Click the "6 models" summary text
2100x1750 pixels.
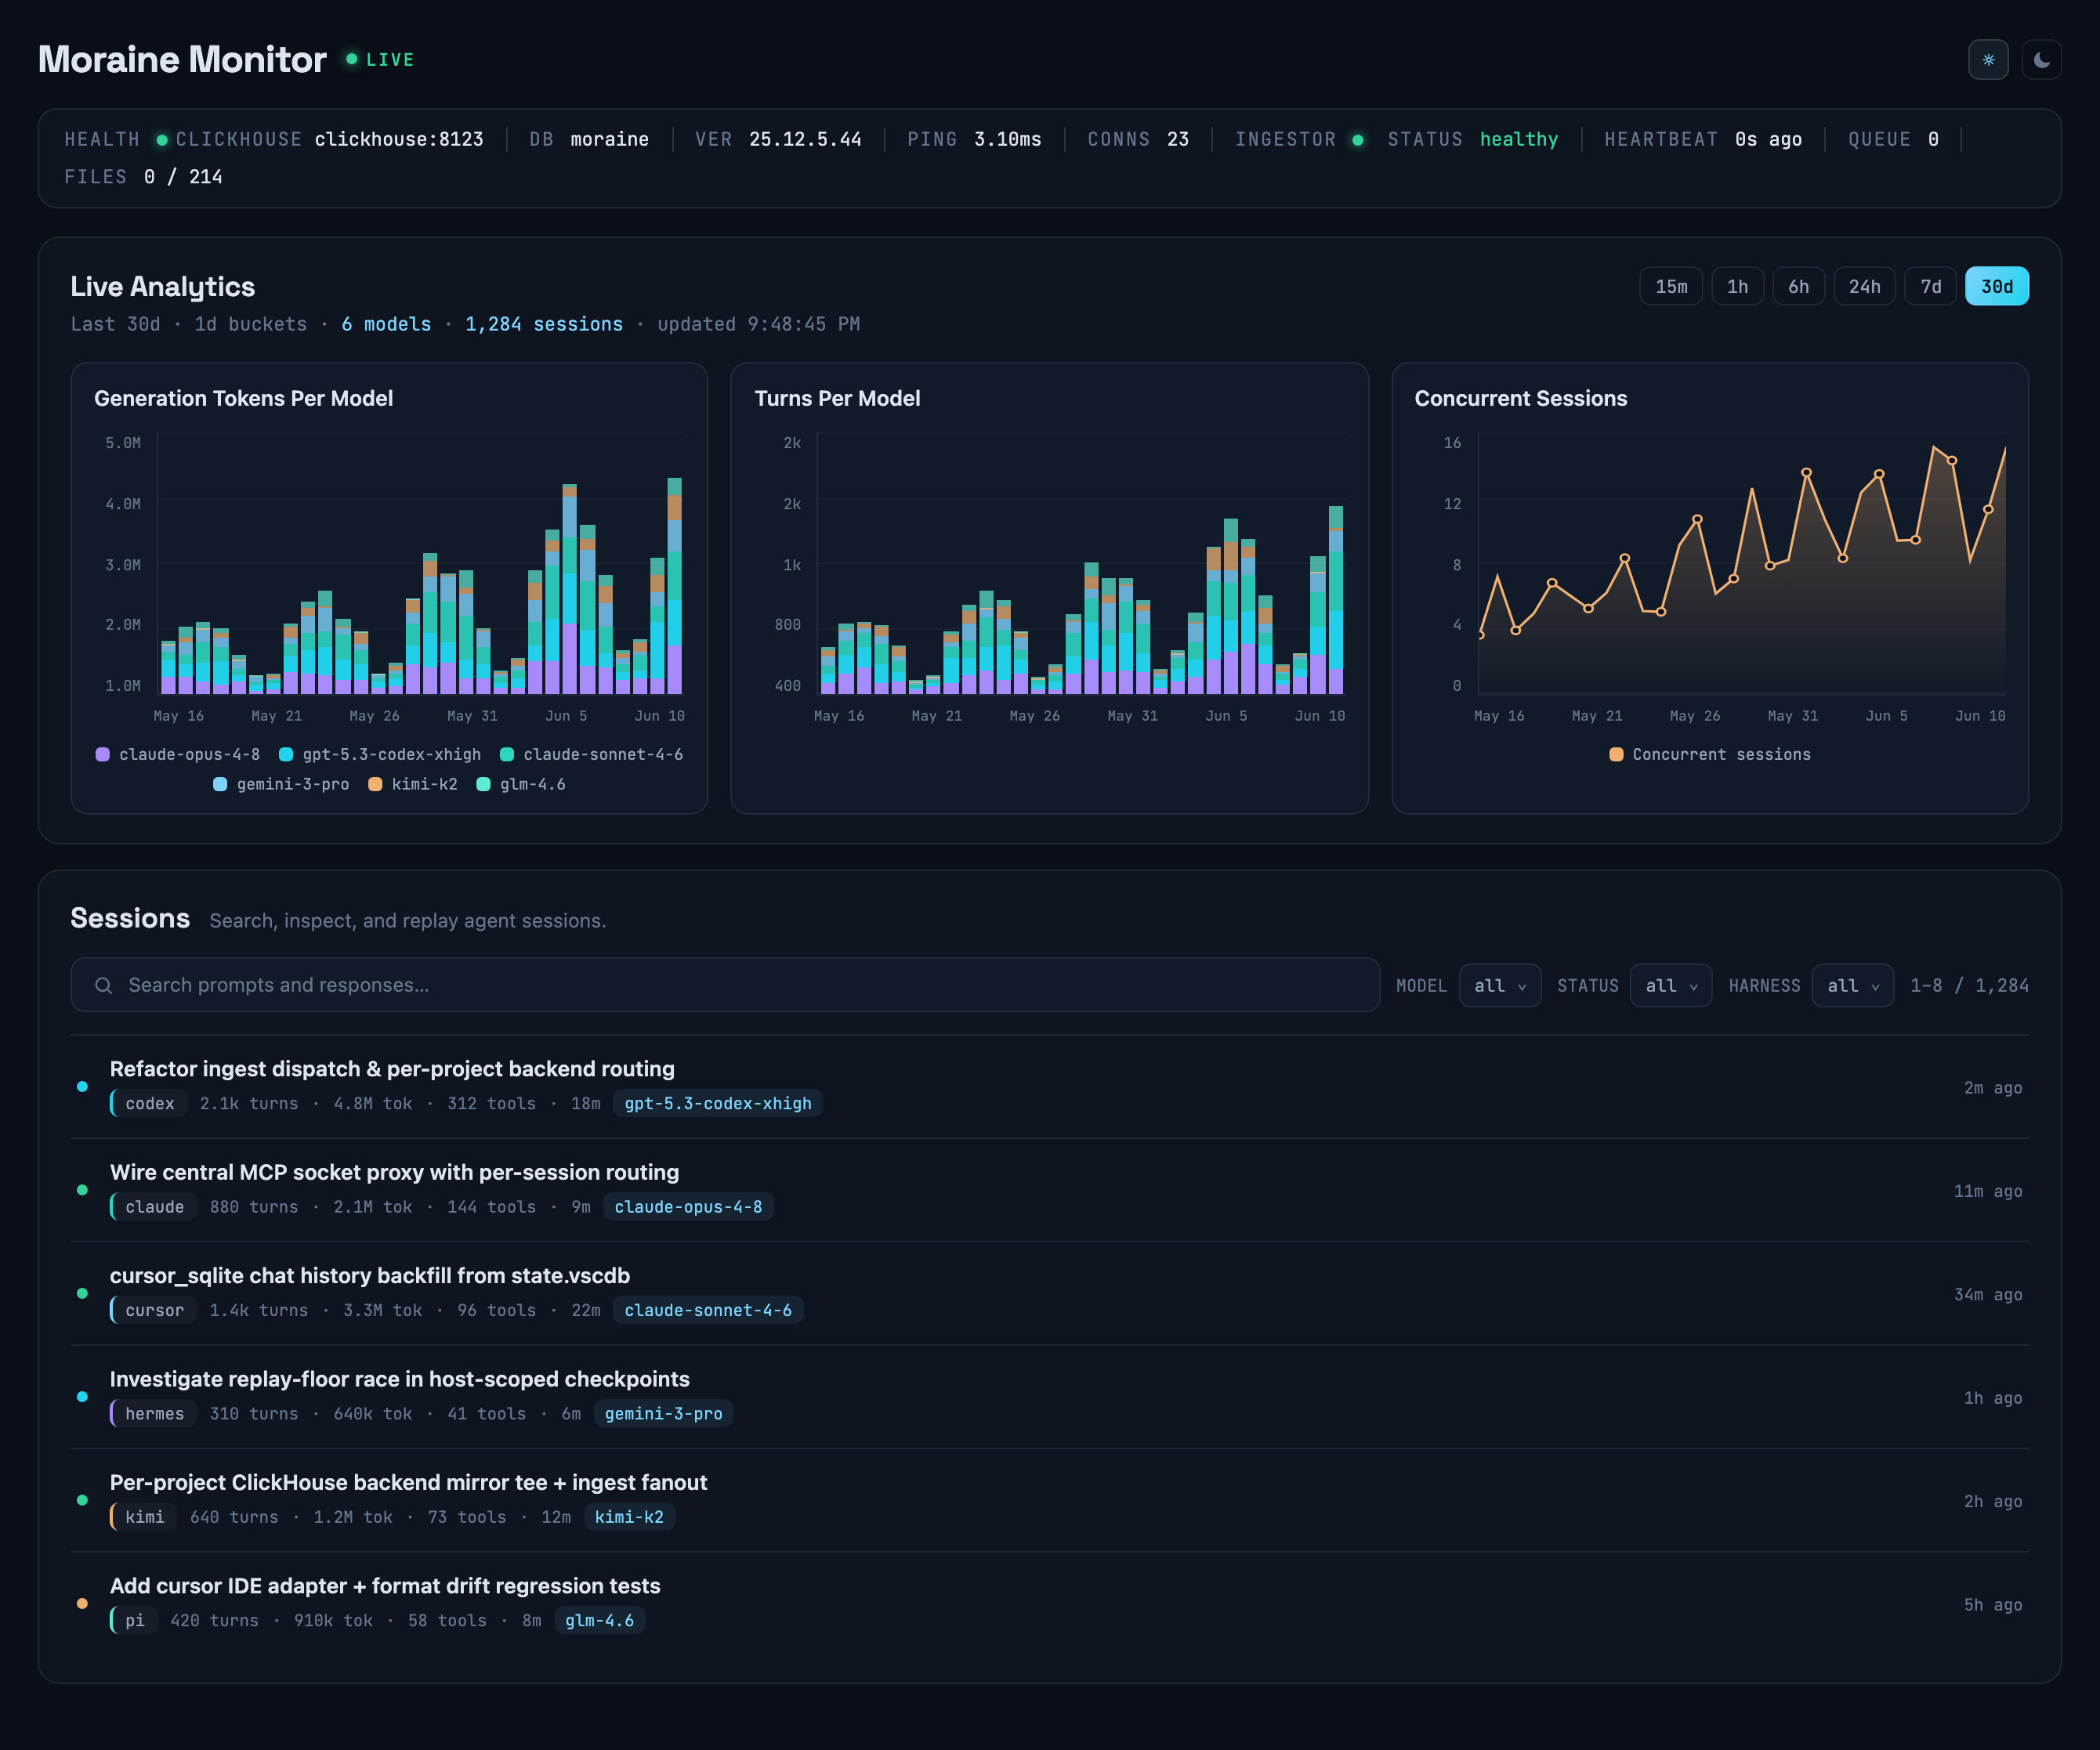tap(386, 325)
